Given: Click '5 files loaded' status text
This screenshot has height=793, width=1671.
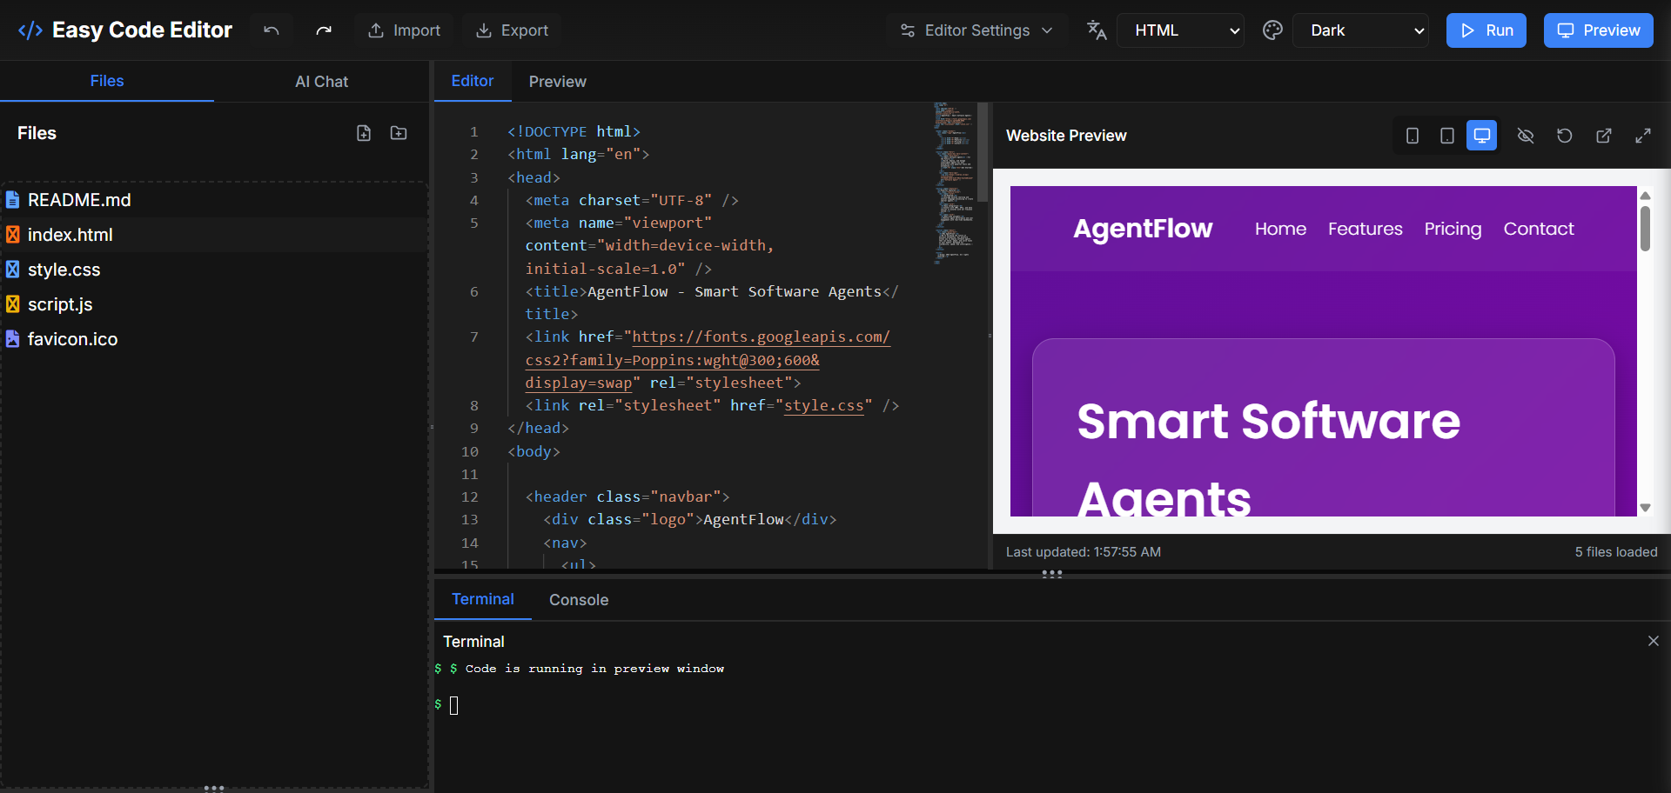Looking at the screenshot, I should (x=1616, y=552).
